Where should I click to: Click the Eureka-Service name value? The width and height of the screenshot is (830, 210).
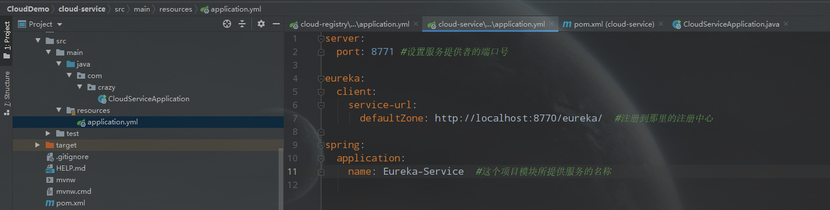coord(423,171)
